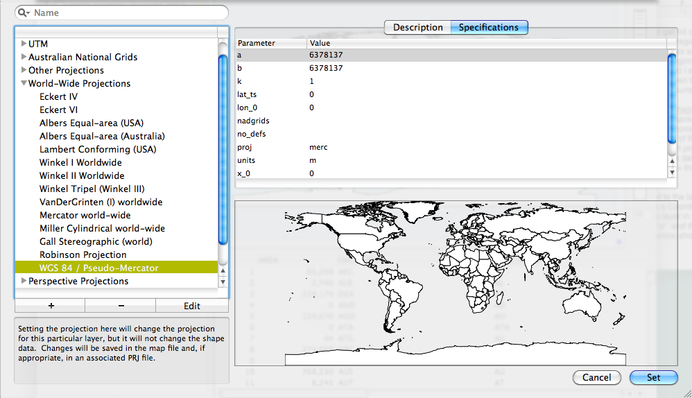Click the projection list vertical scrollbar
692x398 pixels.
pyautogui.click(x=223, y=149)
